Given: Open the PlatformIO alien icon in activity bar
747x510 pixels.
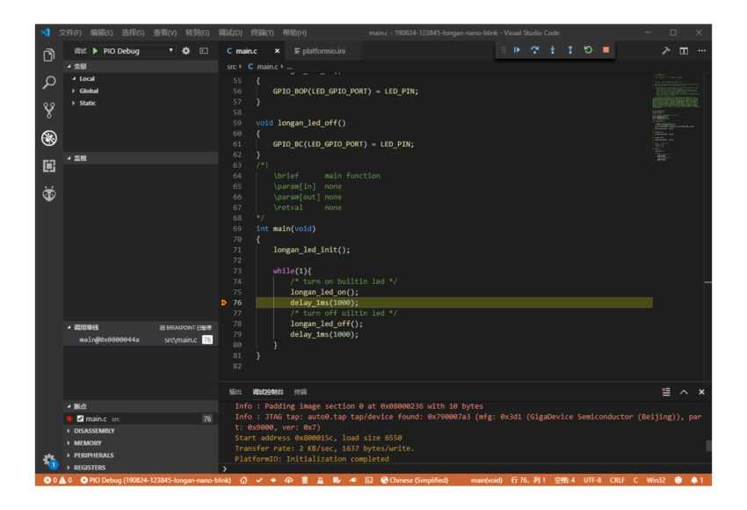Looking at the screenshot, I should [49, 194].
